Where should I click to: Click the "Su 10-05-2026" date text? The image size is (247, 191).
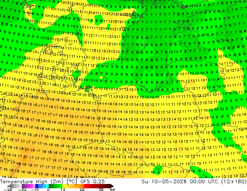point(164,182)
